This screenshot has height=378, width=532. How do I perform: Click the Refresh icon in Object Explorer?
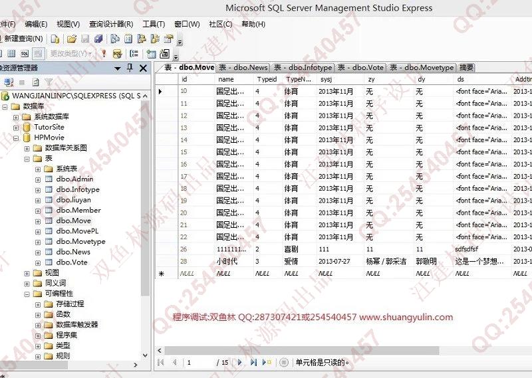(36, 82)
